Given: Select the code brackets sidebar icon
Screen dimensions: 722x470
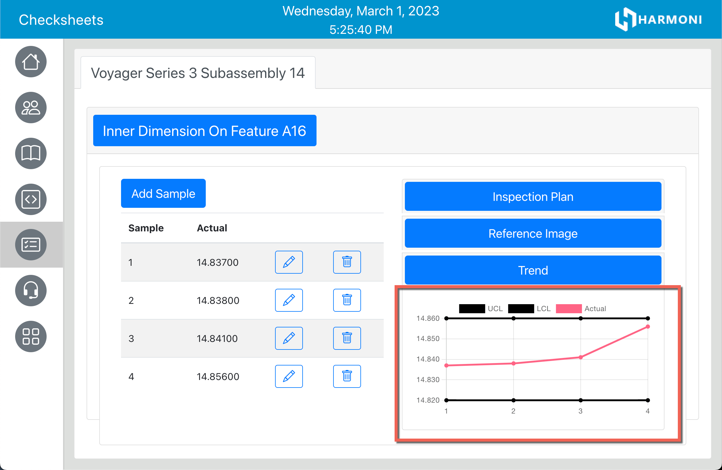Looking at the screenshot, I should point(31,199).
